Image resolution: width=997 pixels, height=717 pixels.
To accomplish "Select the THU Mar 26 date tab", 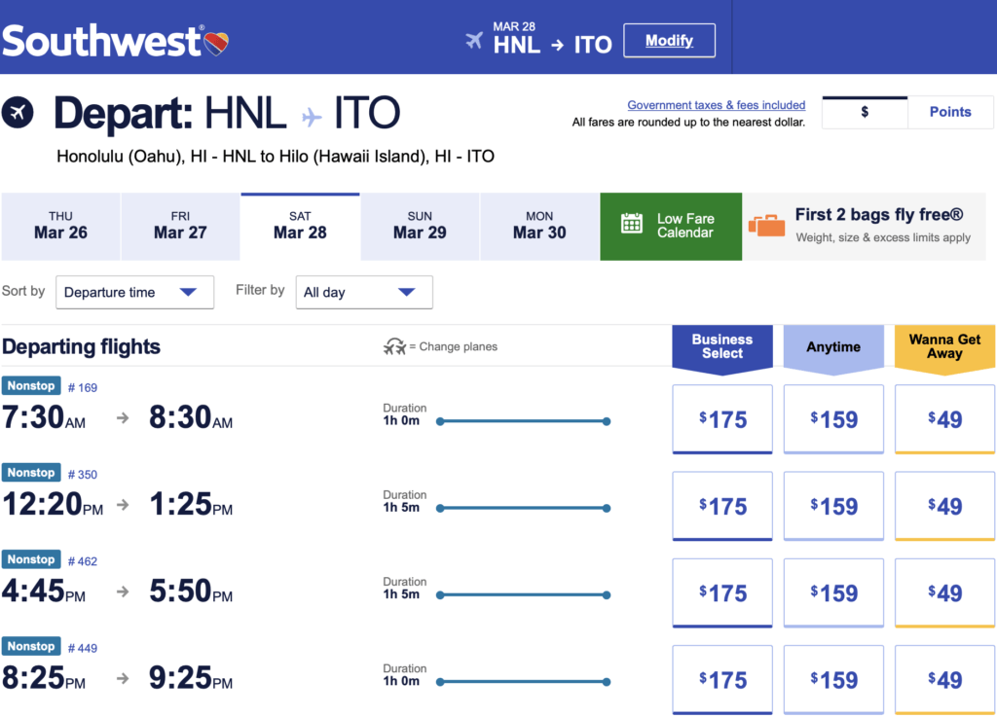I will pos(60,226).
